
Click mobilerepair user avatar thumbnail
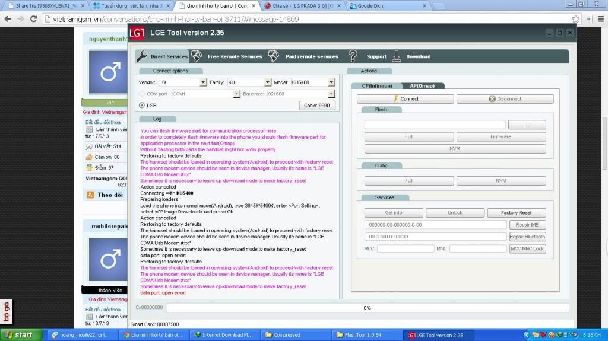108,259
